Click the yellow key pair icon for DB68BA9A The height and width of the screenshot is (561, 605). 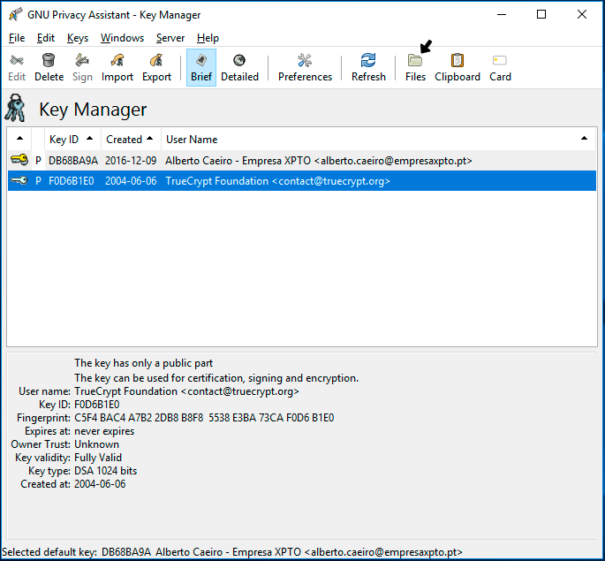click(19, 160)
